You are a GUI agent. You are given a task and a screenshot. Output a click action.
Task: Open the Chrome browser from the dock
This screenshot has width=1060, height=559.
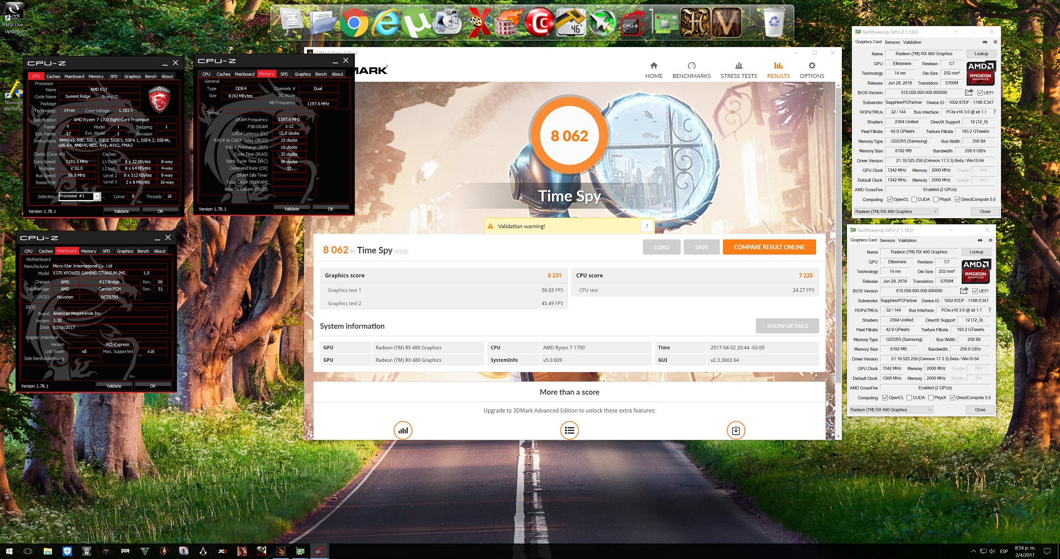pyautogui.click(x=353, y=23)
